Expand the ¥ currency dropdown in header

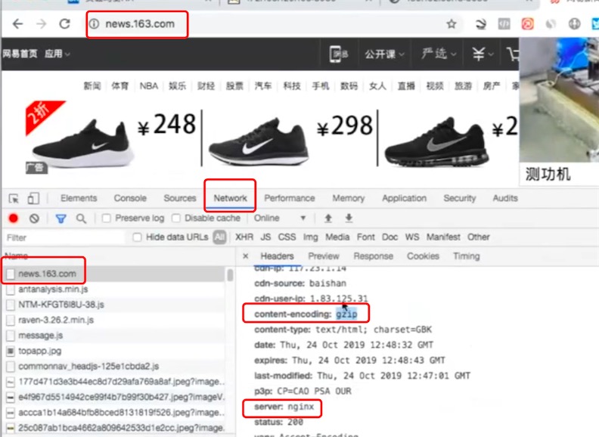click(x=483, y=54)
